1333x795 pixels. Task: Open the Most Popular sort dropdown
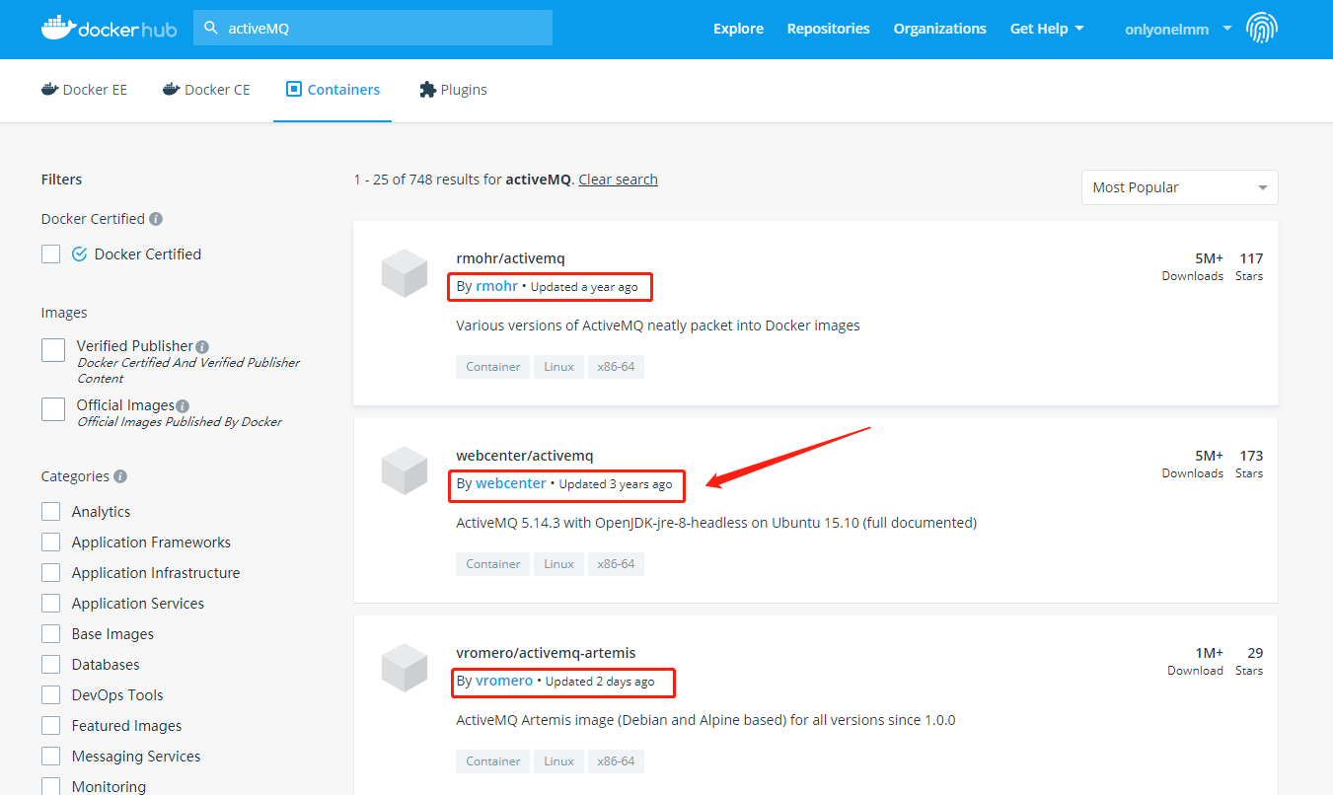1179,186
